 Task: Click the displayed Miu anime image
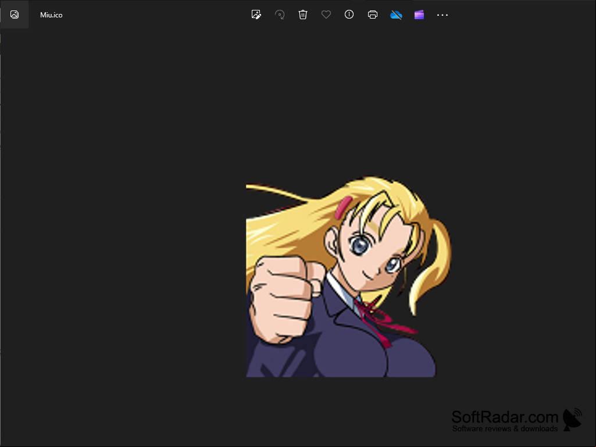(348, 276)
